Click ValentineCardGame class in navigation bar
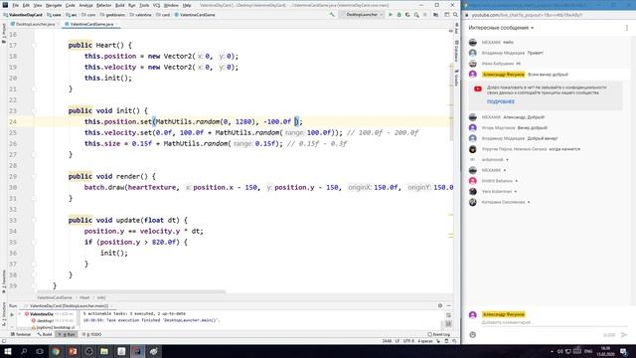 pos(195,15)
